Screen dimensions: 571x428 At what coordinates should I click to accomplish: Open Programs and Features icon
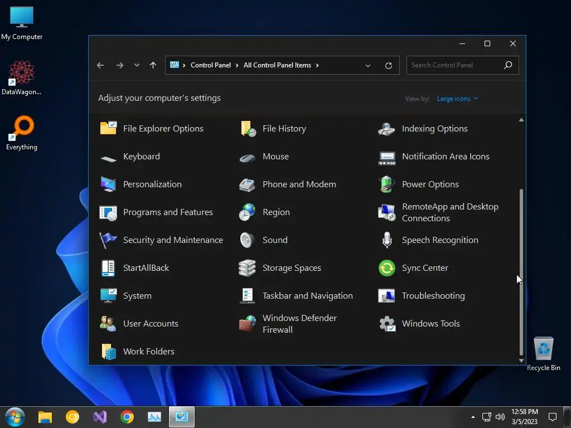pos(108,213)
